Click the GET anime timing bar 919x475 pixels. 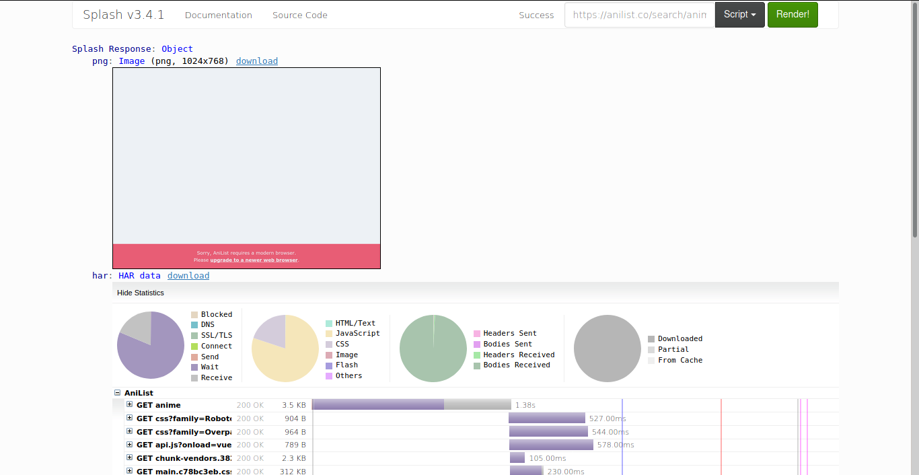[412, 404]
